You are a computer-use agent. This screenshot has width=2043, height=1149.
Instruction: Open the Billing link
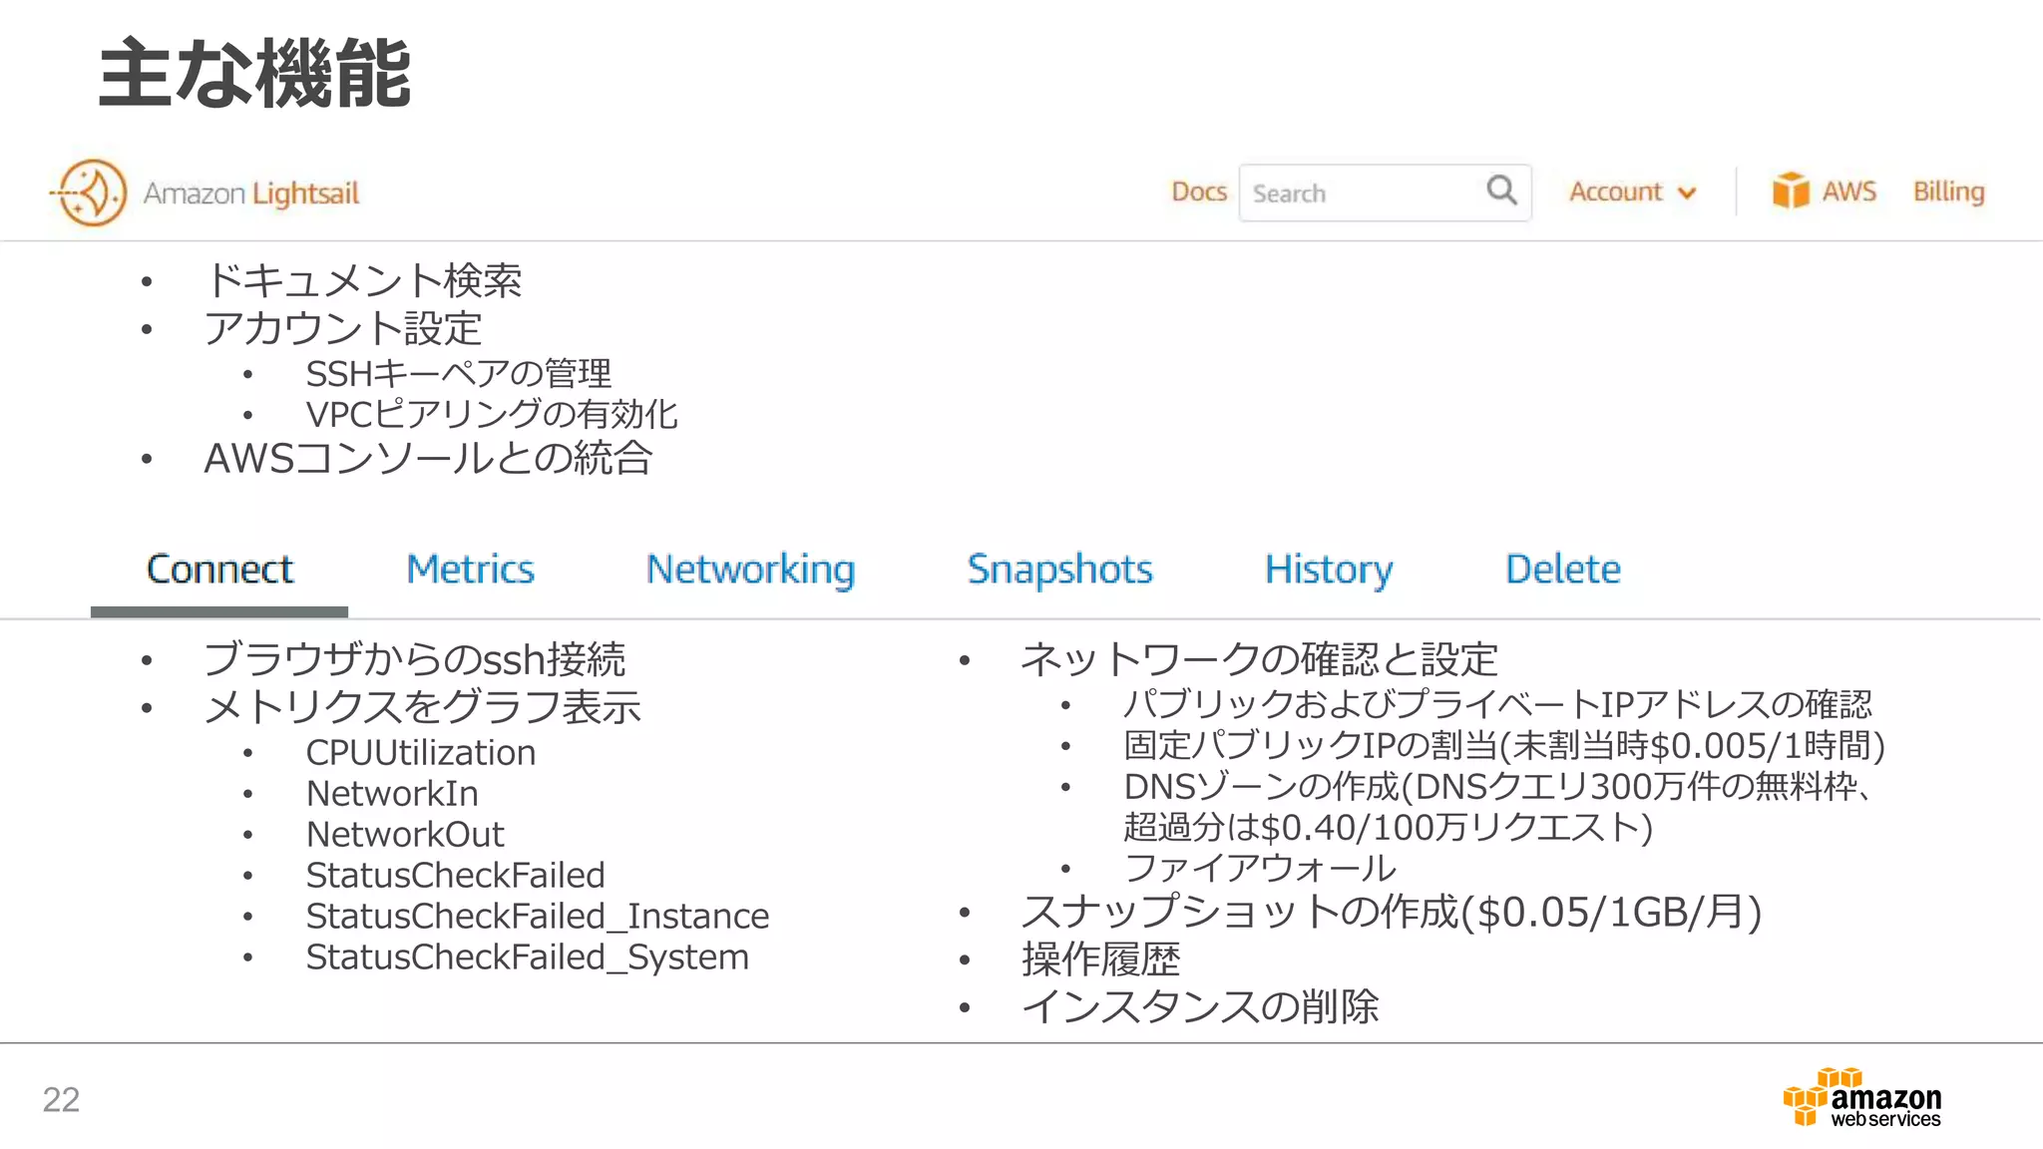(1948, 191)
